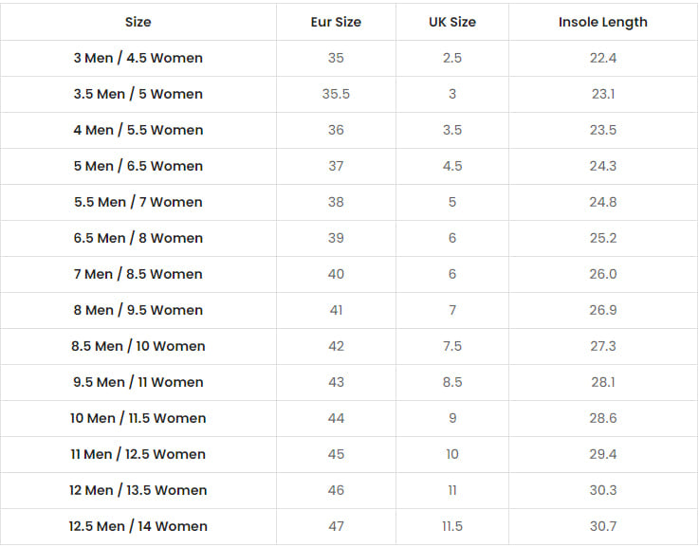This screenshot has width=699, height=547.
Task: Click the 5.5 Men / 7 Women label
Action: (138, 202)
